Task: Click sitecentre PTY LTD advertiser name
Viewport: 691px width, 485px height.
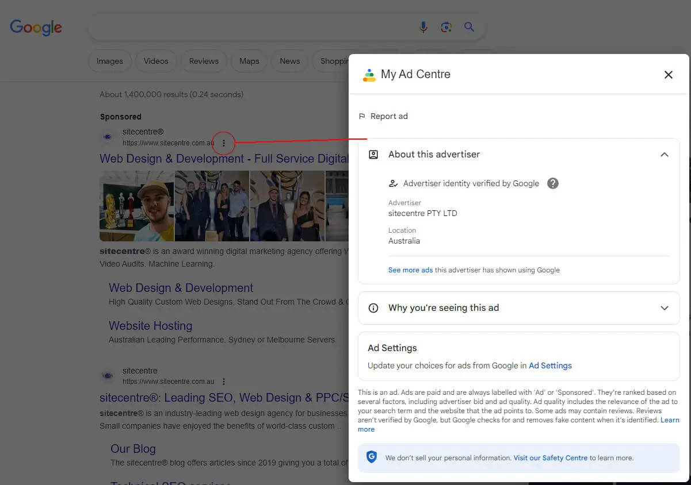Action: 423,213
